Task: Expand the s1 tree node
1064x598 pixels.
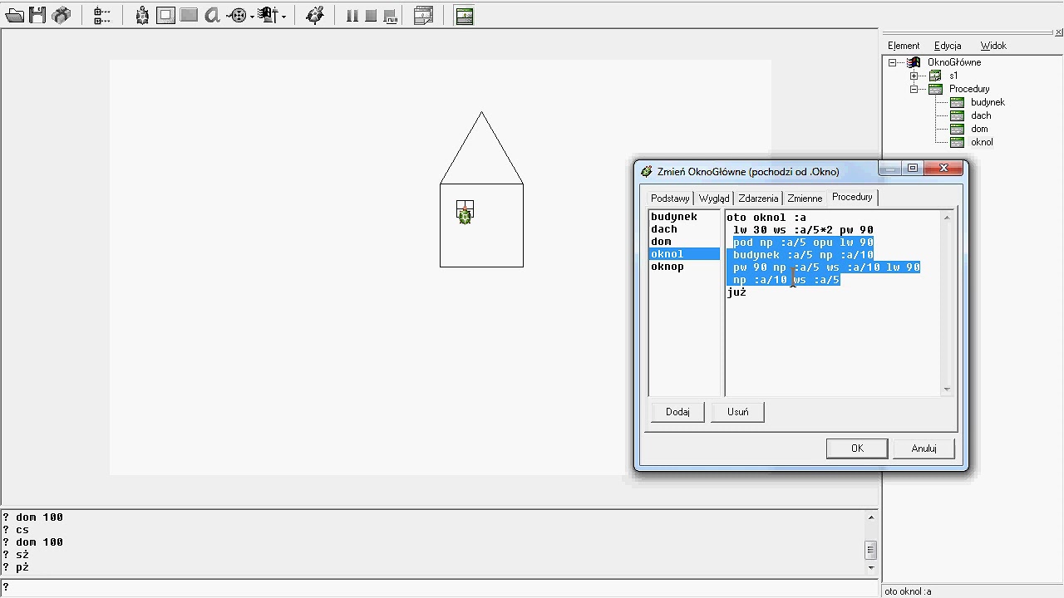Action: tap(914, 76)
